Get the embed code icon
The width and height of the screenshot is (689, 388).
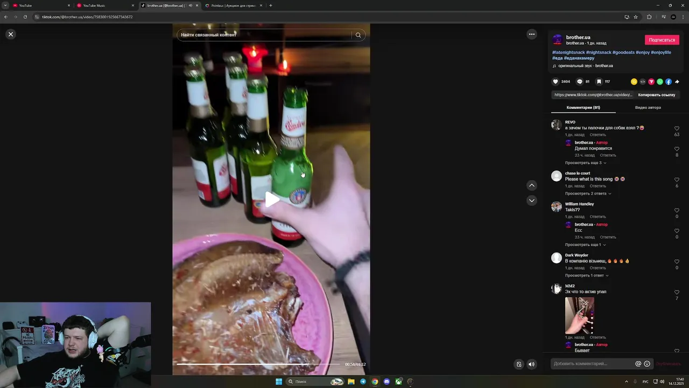pyautogui.click(x=643, y=82)
